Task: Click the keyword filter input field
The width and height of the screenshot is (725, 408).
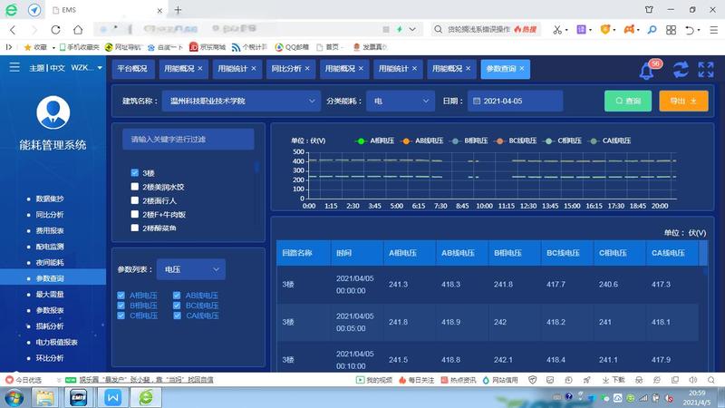Action: click(188, 140)
